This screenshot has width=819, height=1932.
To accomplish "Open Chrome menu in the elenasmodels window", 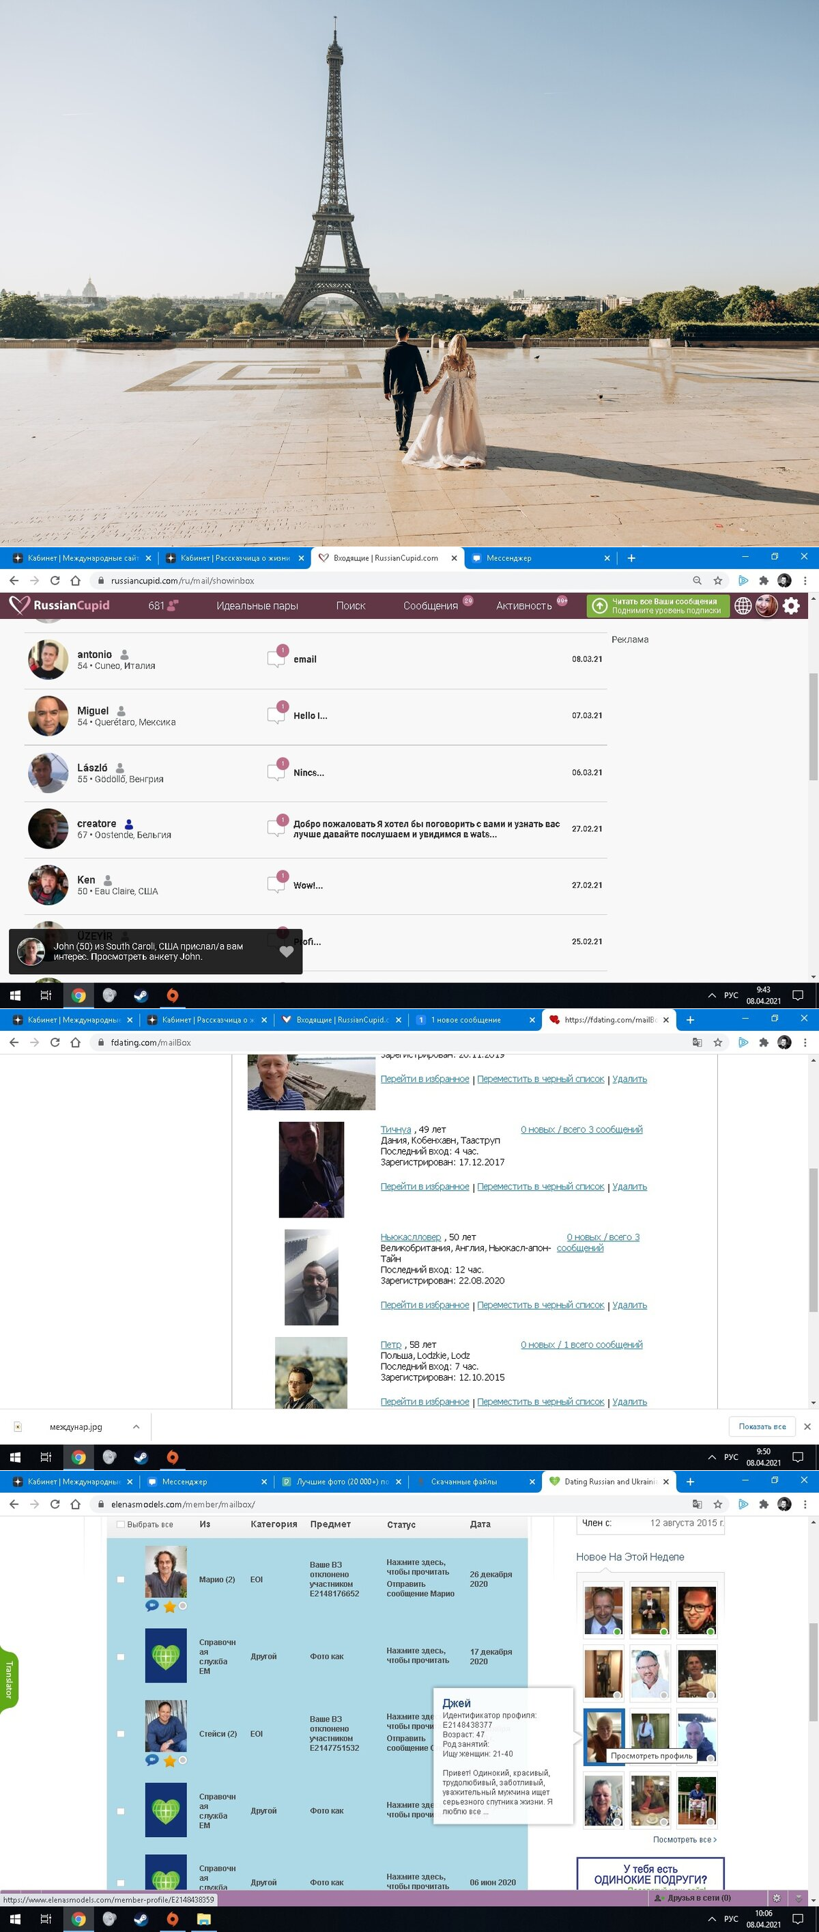I will 805,1504.
